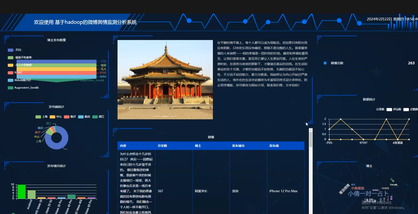Click the 367 share count cell
This screenshot has width=418, height=214.
click(160, 191)
